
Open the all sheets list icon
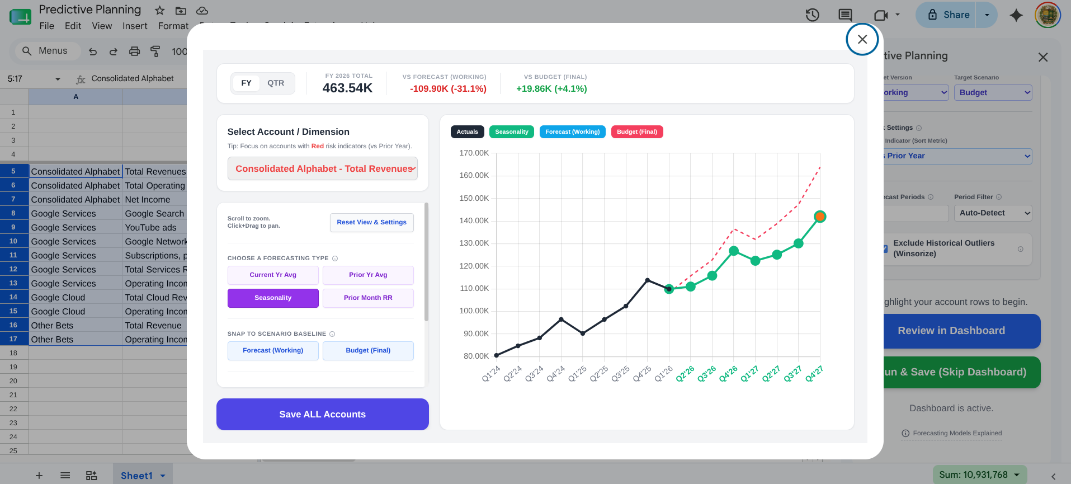65,476
